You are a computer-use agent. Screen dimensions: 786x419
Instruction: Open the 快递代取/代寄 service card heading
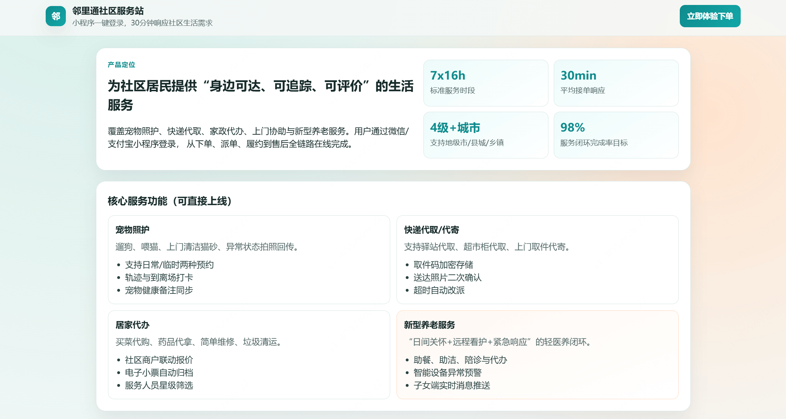[x=431, y=230]
